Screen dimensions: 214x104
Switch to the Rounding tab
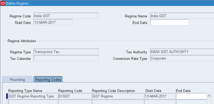tap(17, 79)
